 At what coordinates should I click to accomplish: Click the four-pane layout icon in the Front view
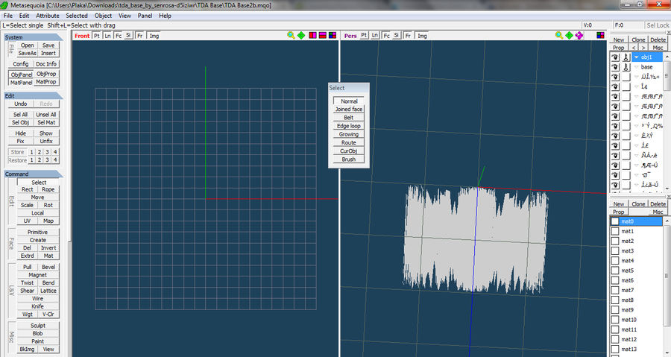tap(333, 35)
